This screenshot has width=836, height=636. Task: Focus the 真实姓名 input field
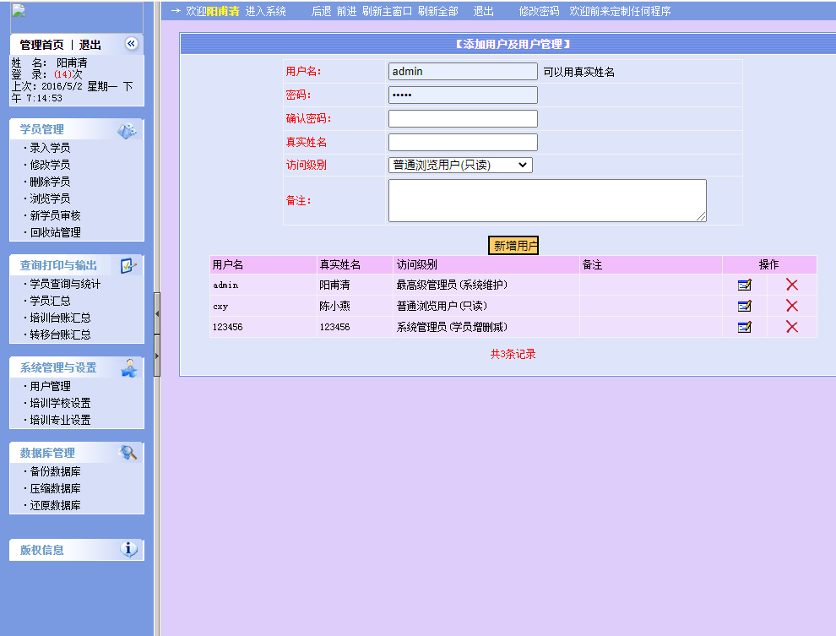[463, 142]
